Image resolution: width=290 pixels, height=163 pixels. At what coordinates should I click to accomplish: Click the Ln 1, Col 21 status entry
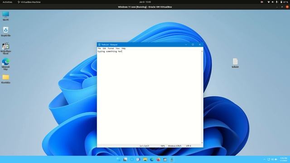(x=144, y=146)
